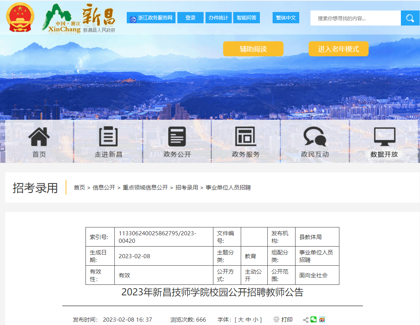Image resolution: width=420 pixels, height=325 pixels.
Task: Go to 首页 in breadcrumb
Action: click(x=79, y=187)
